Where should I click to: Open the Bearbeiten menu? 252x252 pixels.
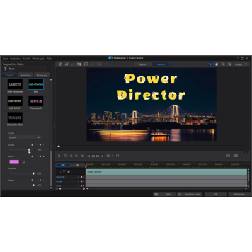pyautogui.click(x=15, y=59)
